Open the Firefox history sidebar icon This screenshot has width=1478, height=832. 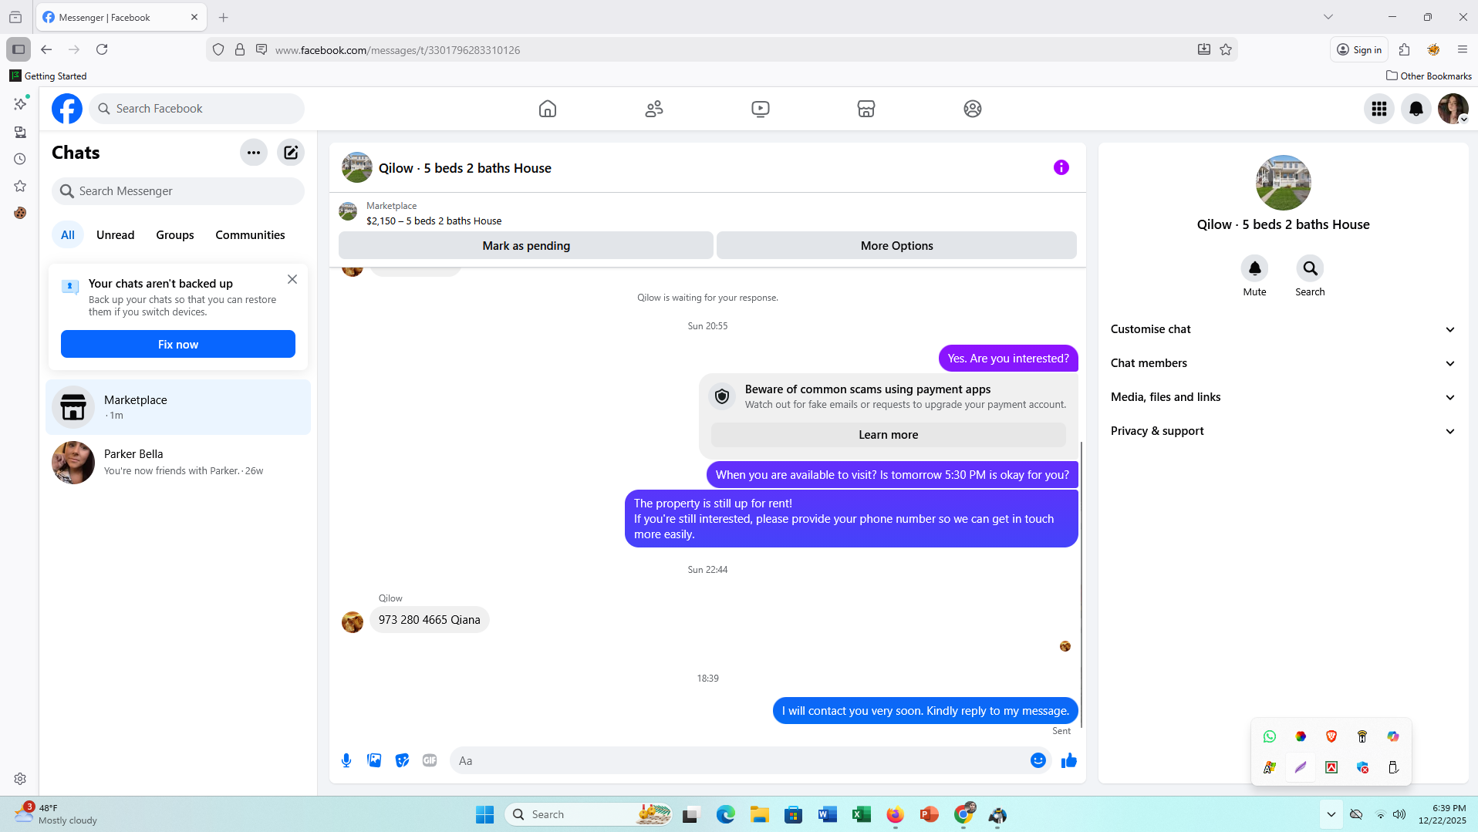20,159
